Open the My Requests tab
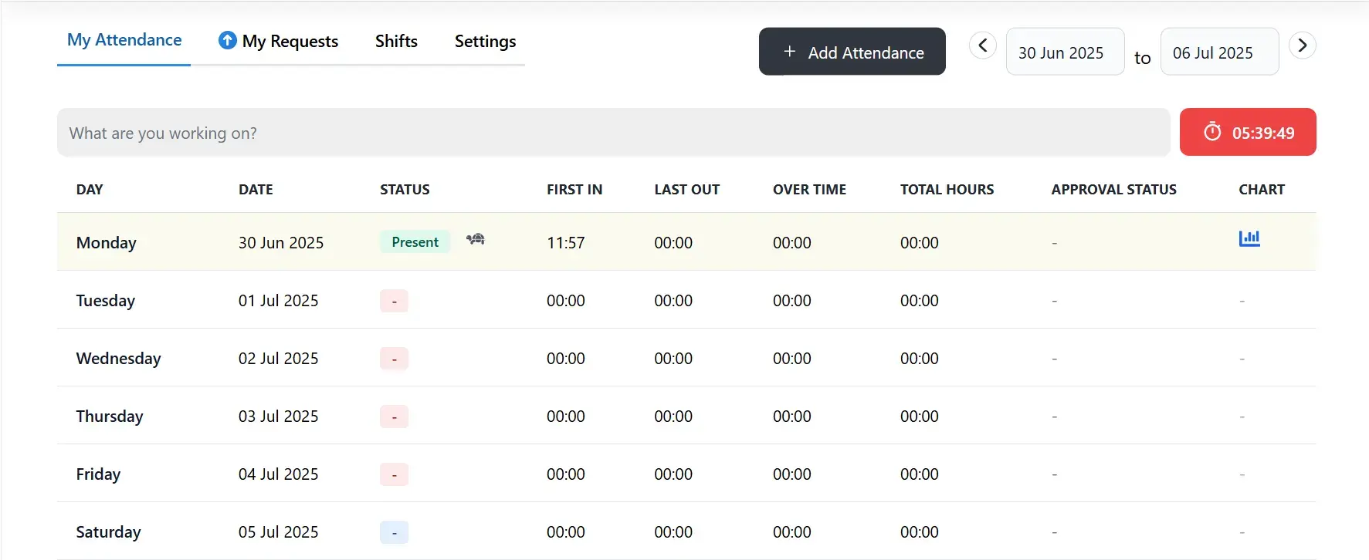Image resolution: width=1369 pixels, height=560 pixels. [x=279, y=41]
